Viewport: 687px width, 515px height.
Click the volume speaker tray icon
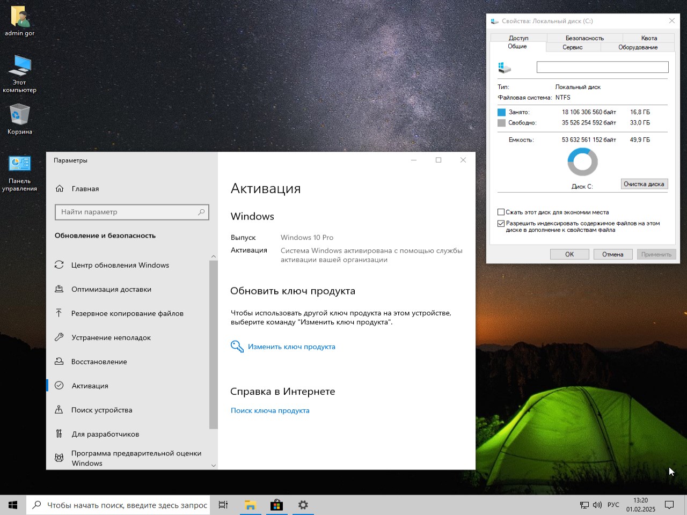[x=597, y=505]
